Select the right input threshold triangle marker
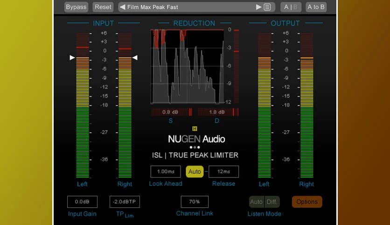 135,58
